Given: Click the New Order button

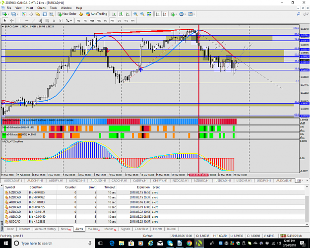Looking at the screenshot, I should click(67, 14).
